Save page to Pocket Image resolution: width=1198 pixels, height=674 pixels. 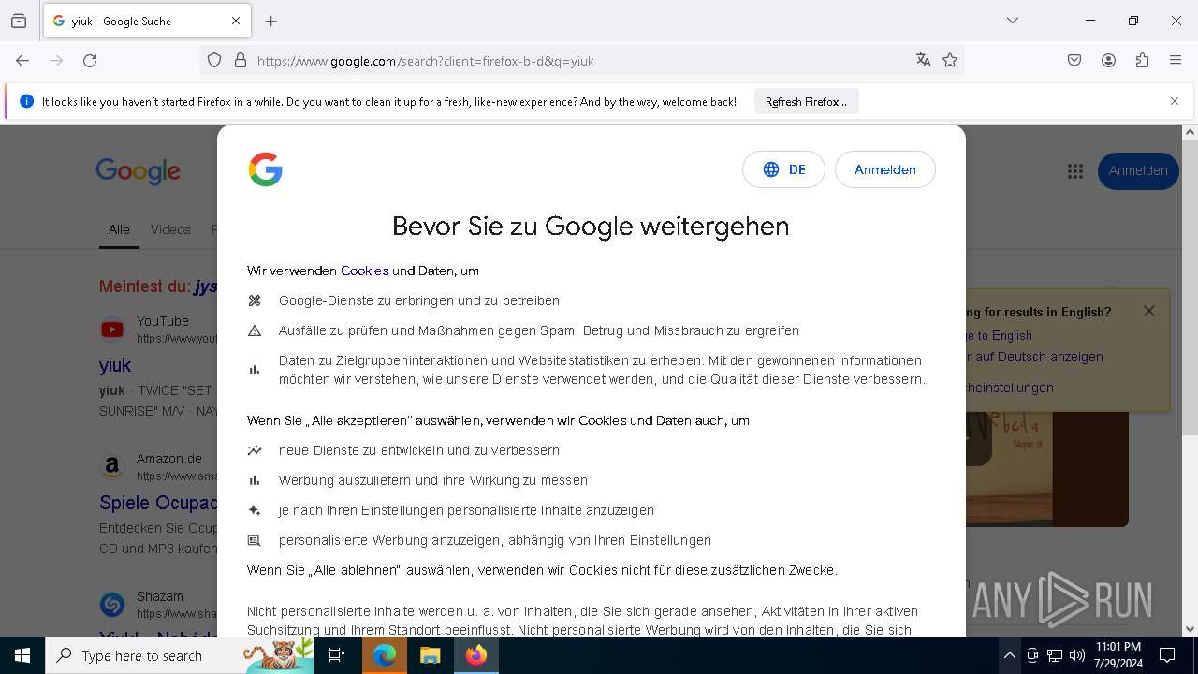1074,61
